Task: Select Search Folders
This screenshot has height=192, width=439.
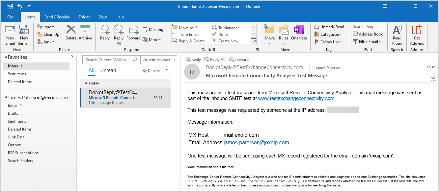Action: pyautogui.click(x=20, y=161)
